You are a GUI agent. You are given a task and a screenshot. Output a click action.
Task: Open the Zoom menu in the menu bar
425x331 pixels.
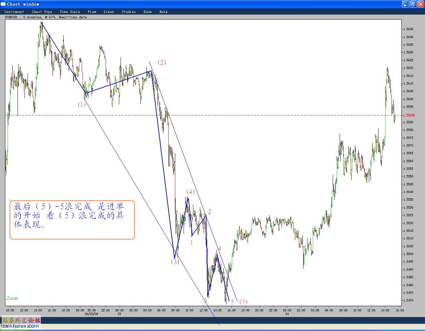tap(147, 12)
